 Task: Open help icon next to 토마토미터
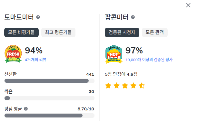[38, 17]
